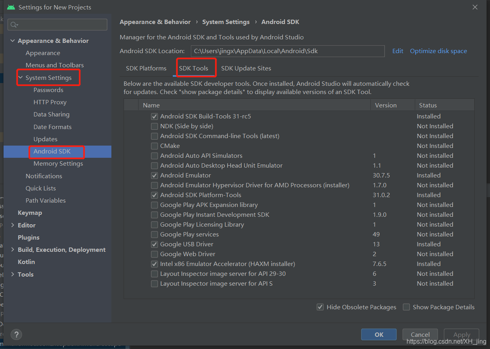The width and height of the screenshot is (490, 349).
Task: Click the Android Studio logo in title bar
Action: coord(11,7)
